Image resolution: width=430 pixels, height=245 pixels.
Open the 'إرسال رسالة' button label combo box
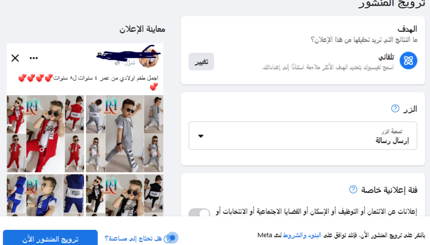[303, 136]
